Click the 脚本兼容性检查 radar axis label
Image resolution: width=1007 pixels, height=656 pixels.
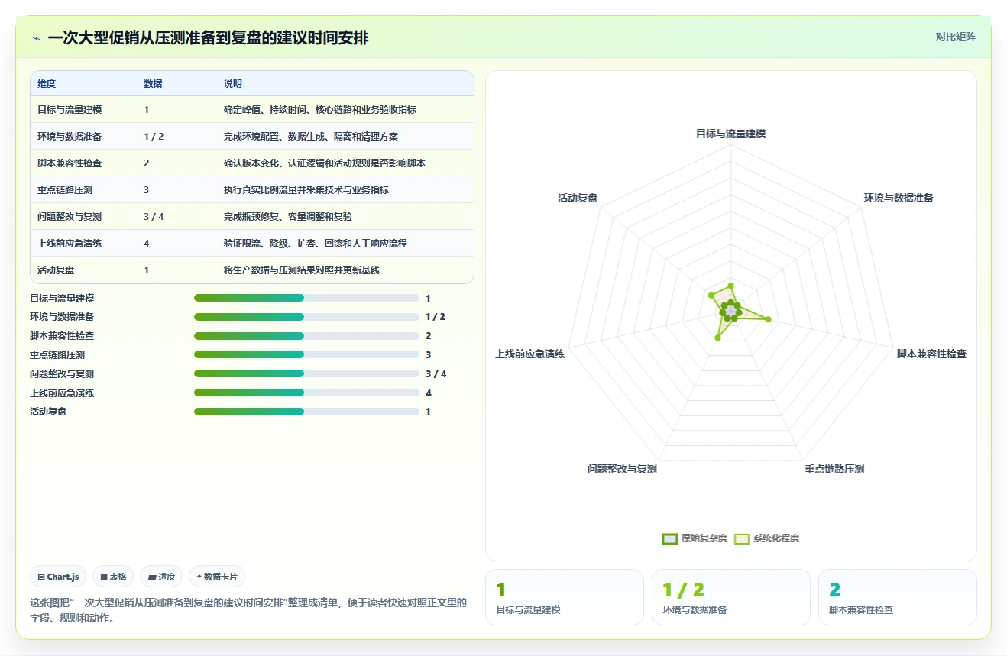[x=931, y=354]
